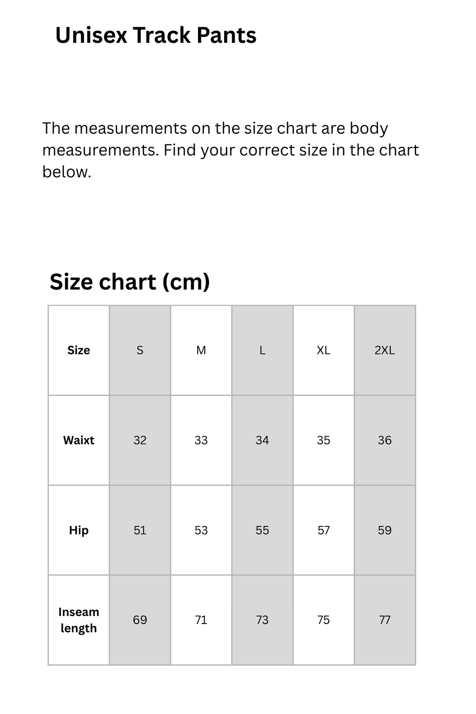The width and height of the screenshot is (476, 714).
Task: Click the Inseam length row label
Action: pyautogui.click(x=79, y=620)
